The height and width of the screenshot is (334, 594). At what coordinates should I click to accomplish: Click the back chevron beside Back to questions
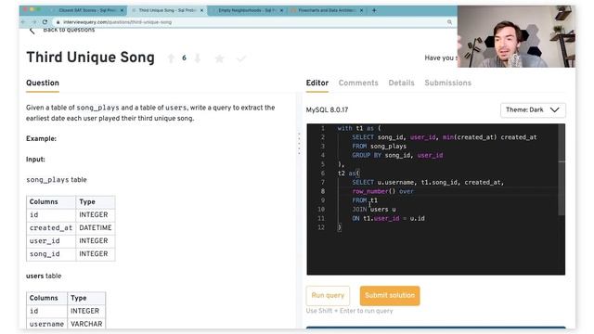pyautogui.click(x=32, y=31)
